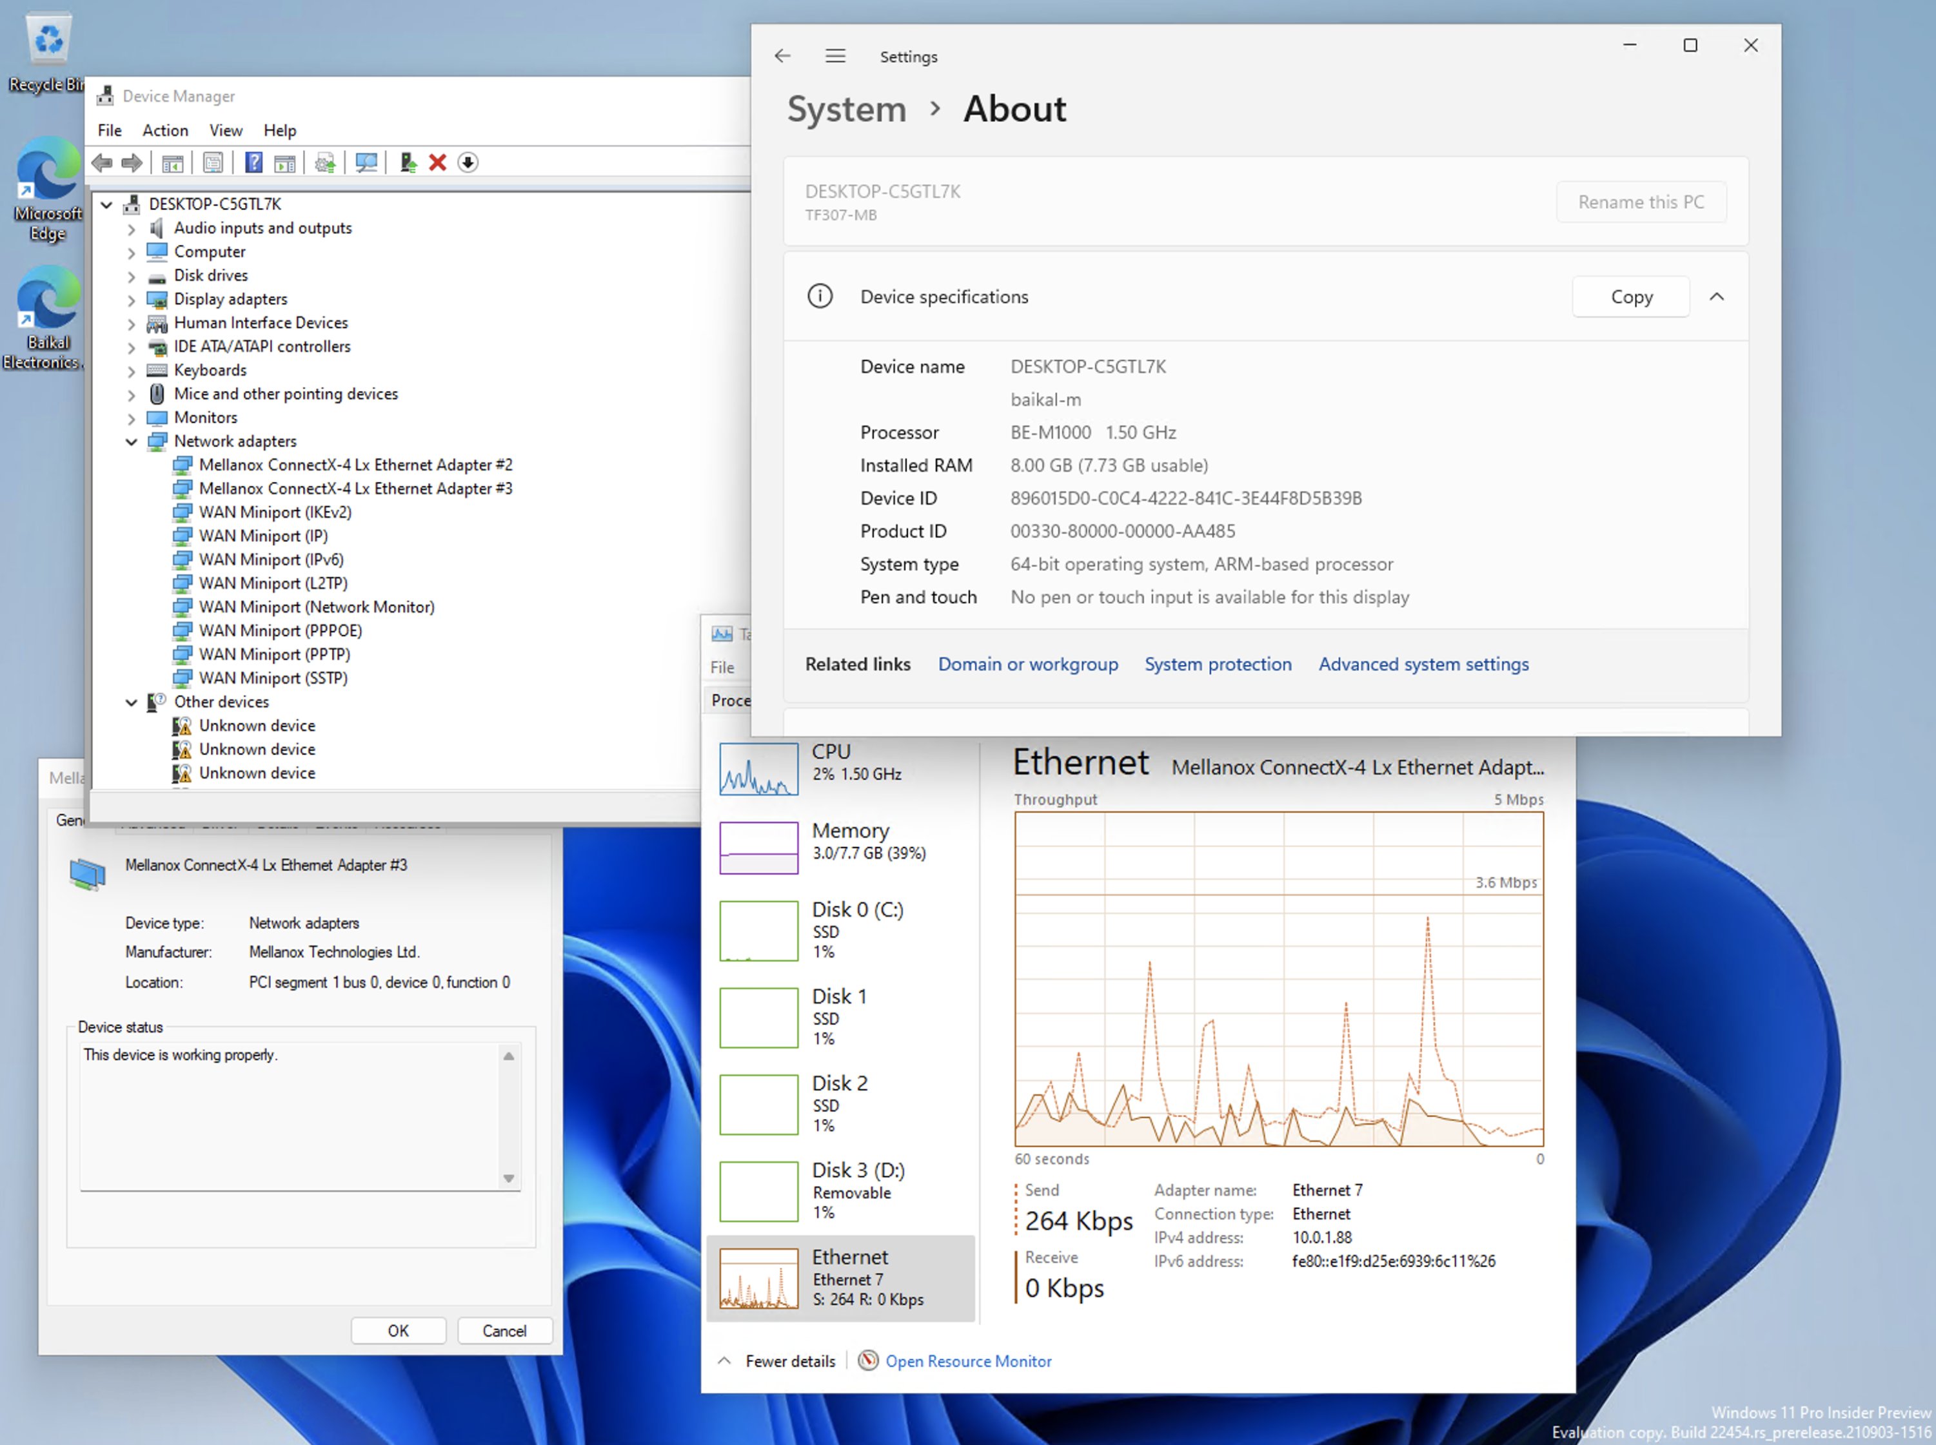Collapse the Network adapters tree node

132,441
